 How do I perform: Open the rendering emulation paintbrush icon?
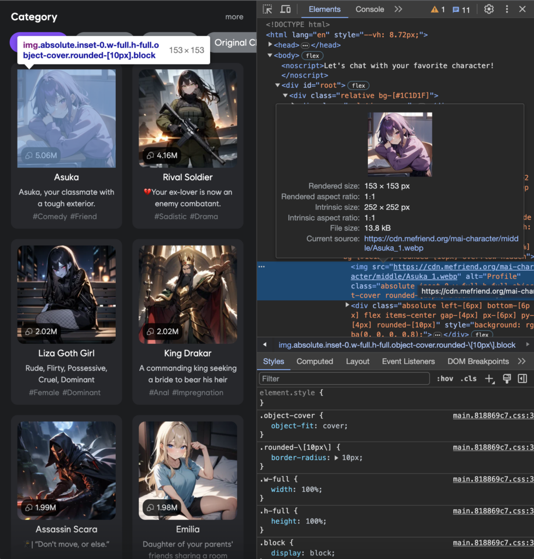click(x=506, y=379)
